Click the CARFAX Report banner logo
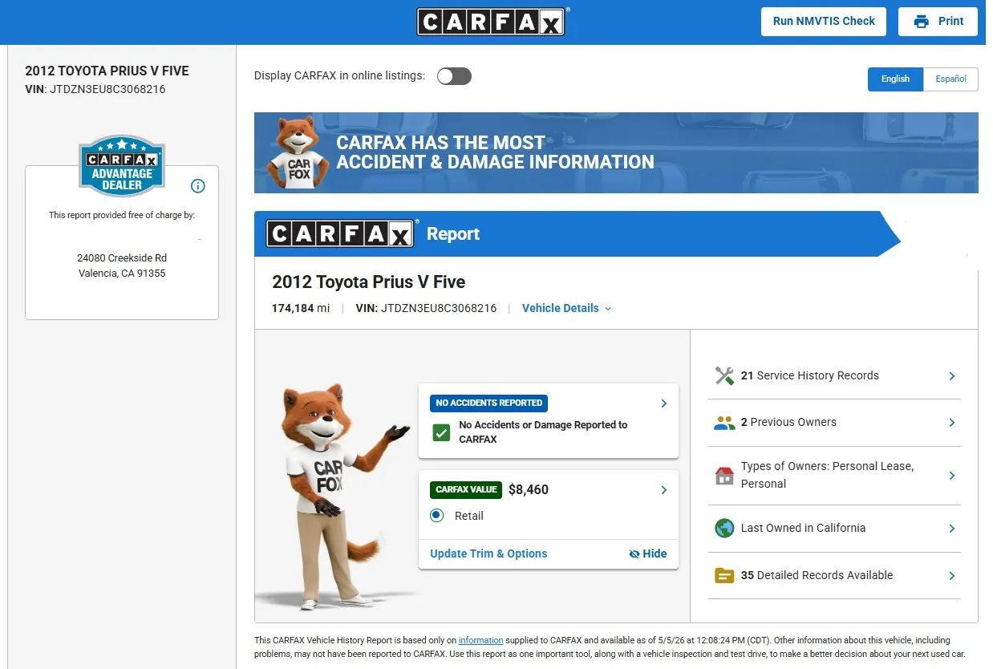 [340, 233]
